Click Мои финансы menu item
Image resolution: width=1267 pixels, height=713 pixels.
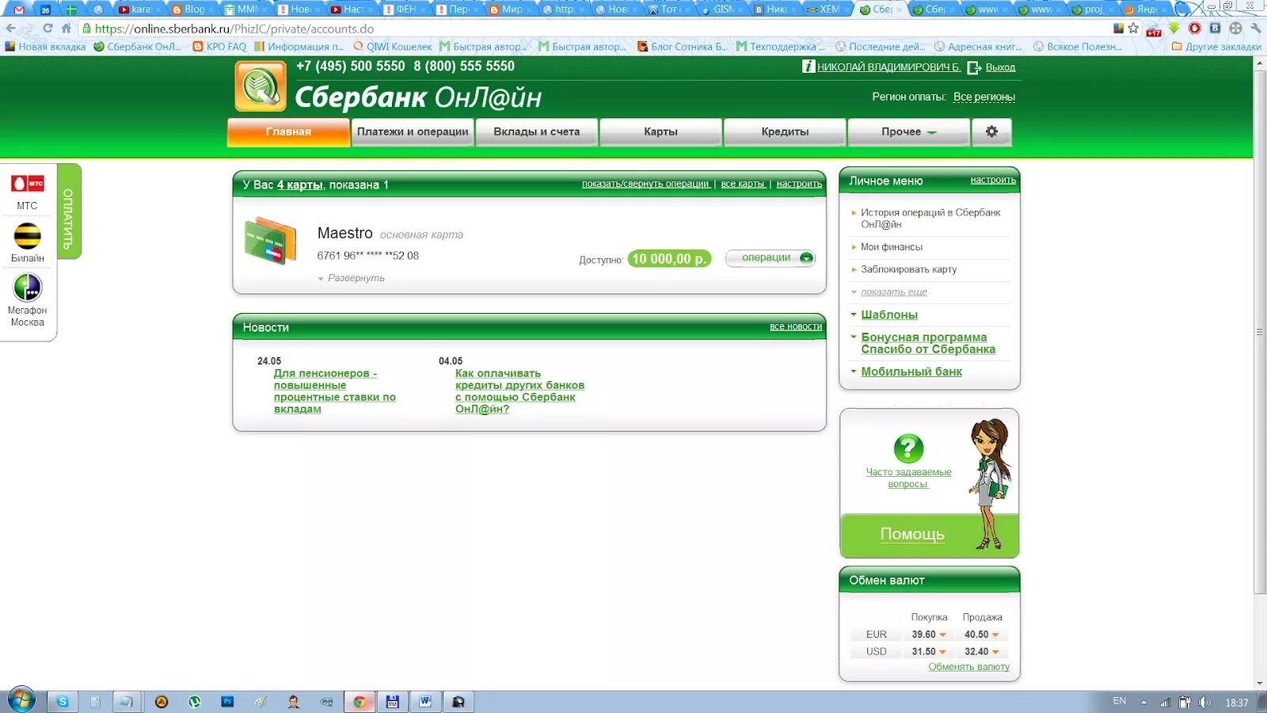click(x=891, y=247)
